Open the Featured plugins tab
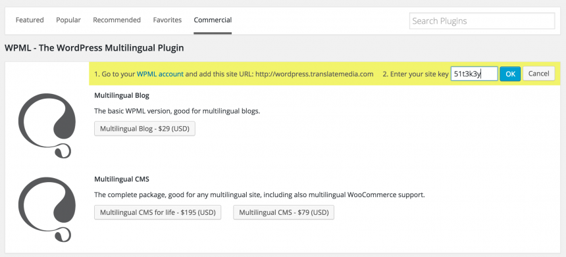 [30, 20]
